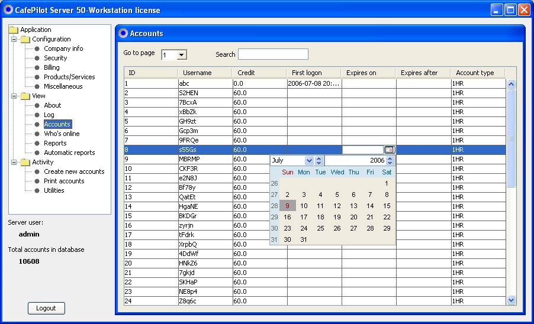The width and height of the screenshot is (534, 324).
Task: Open the July month dropdown
Action: (309, 160)
